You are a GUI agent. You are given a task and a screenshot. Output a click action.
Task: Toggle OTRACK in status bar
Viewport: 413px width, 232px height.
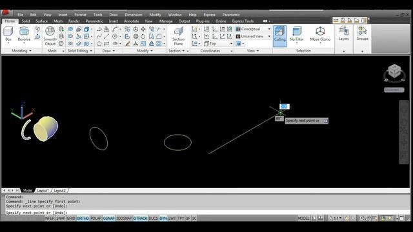click(140, 218)
